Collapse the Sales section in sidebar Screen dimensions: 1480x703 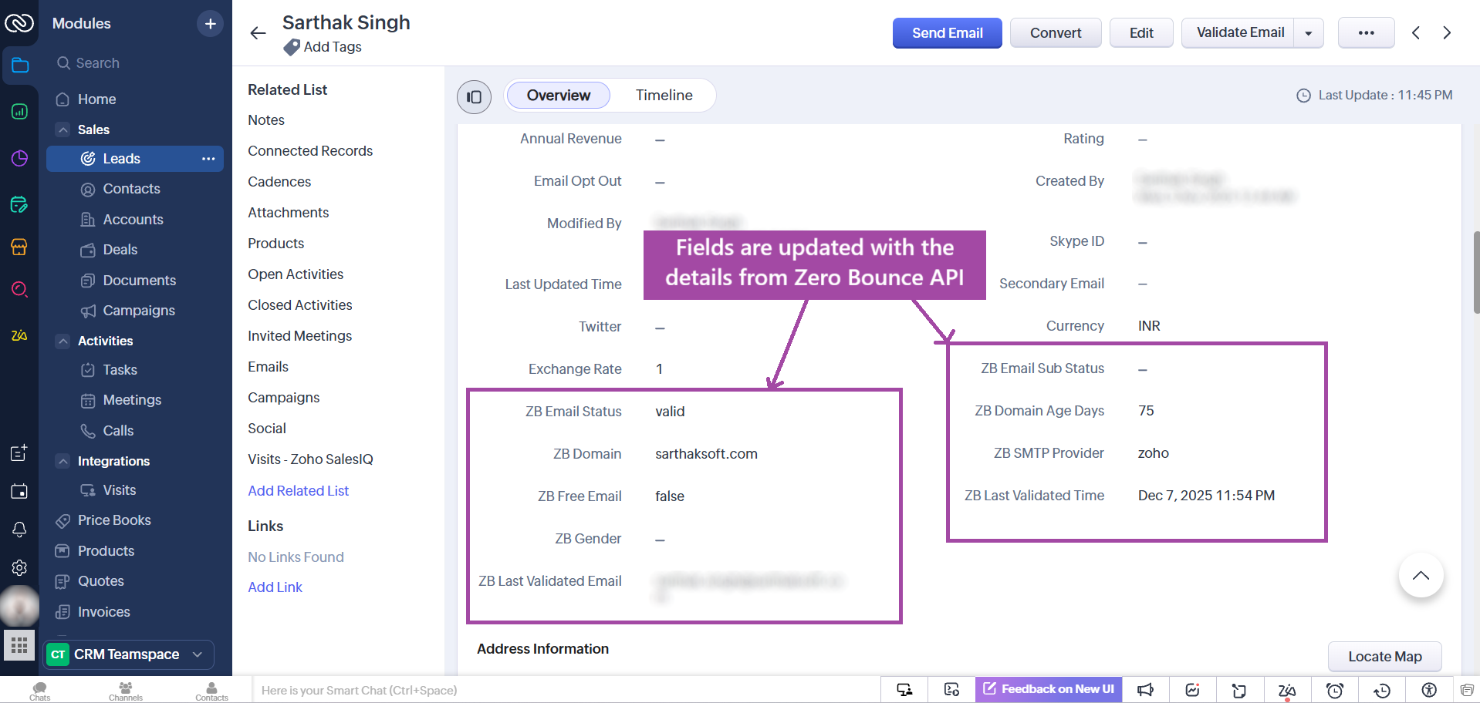coord(63,129)
